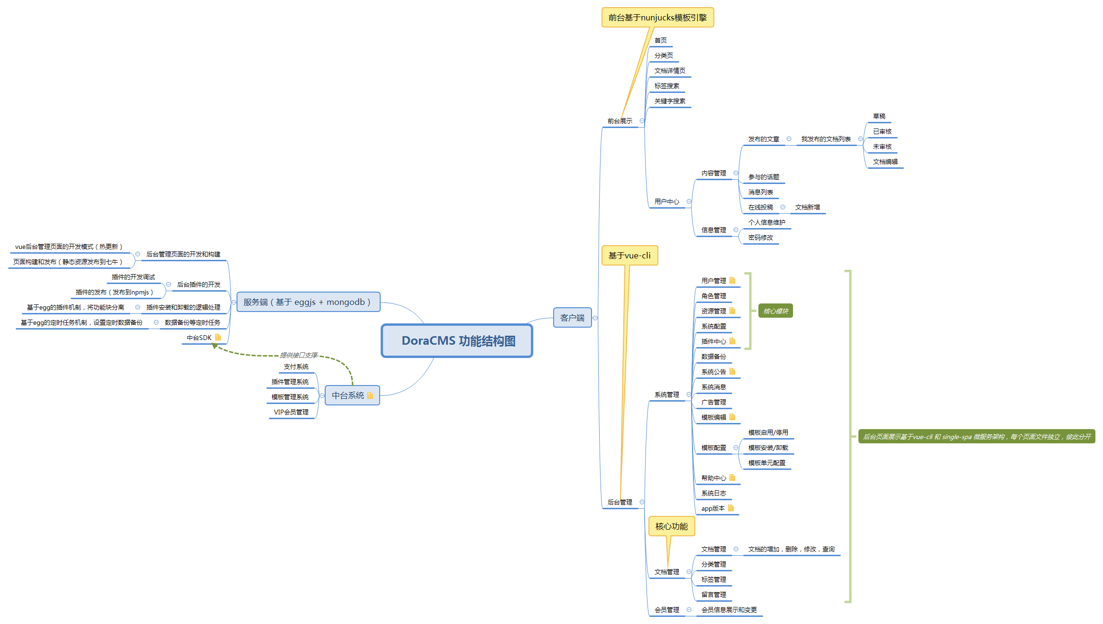Collapse 文档管理 node beside 文档的增加，删除，修改，查询

(736, 549)
